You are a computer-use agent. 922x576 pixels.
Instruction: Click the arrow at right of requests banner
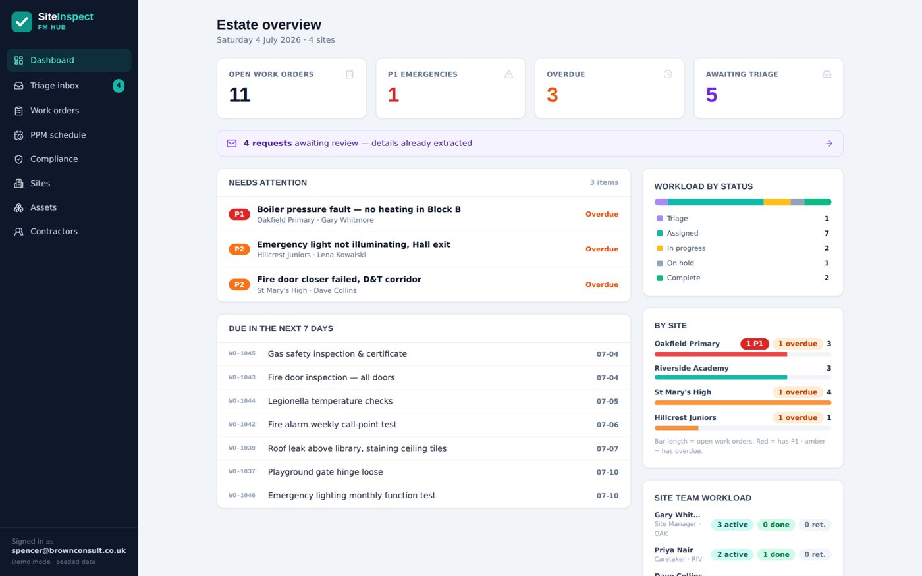point(829,144)
